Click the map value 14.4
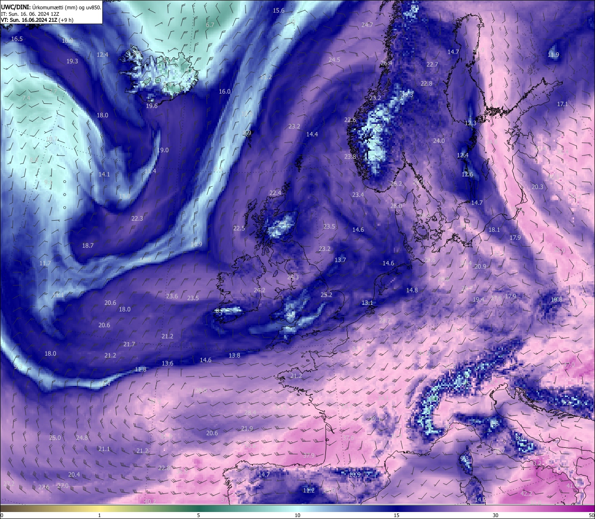 click(312, 135)
